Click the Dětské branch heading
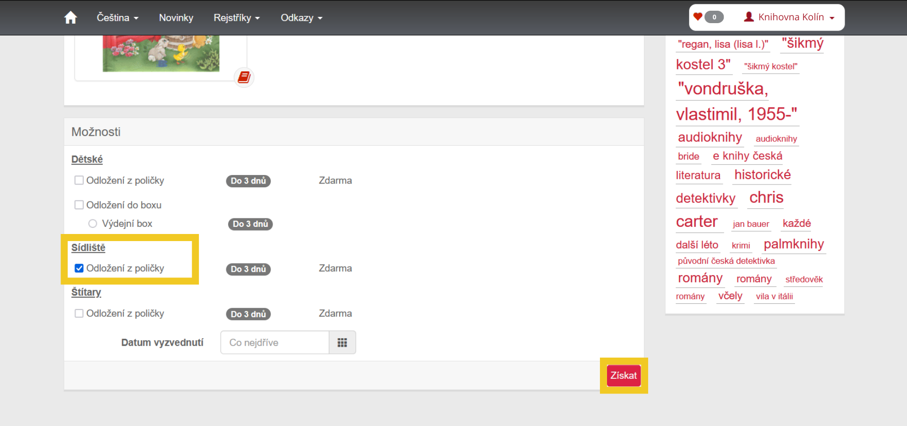The height and width of the screenshot is (426, 907). coord(87,159)
